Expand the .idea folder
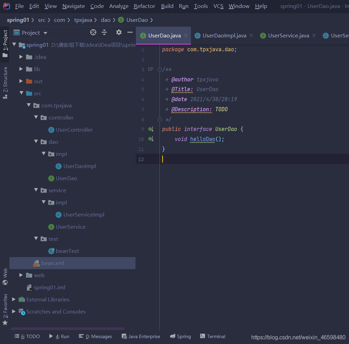Image resolution: width=349 pixels, height=344 pixels. click(x=21, y=57)
